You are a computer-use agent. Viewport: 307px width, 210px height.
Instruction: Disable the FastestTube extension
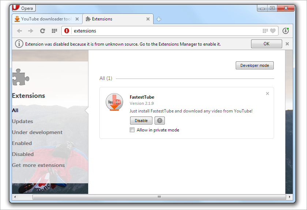pyautogui.click(x=141, y=121)
